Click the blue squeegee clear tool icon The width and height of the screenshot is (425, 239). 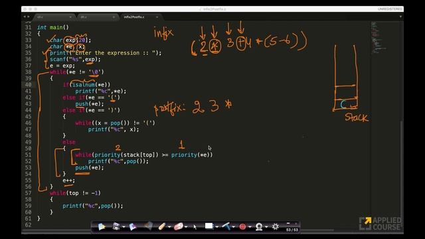[226, 226]
